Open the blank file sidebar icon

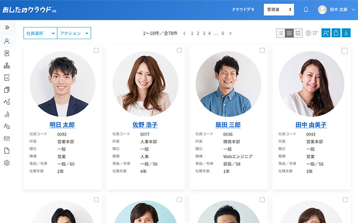pos(7,150)
